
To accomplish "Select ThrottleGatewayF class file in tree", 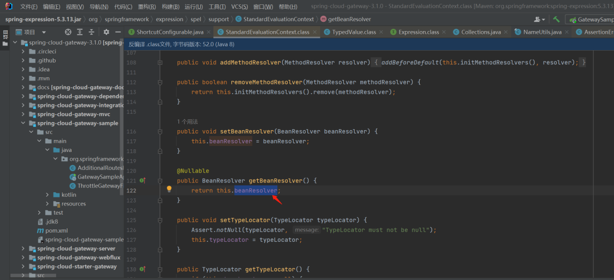I will tap(96, 186).
